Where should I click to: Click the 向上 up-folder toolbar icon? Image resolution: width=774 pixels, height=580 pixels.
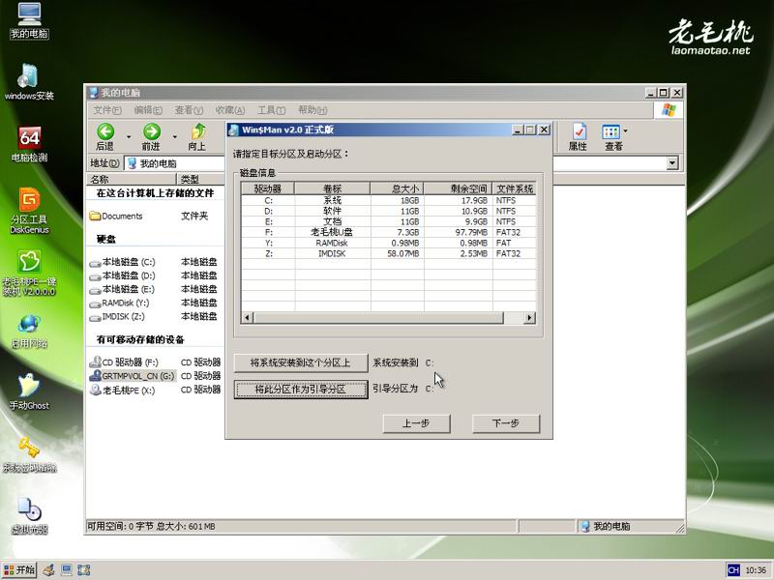tap(197, 137)
